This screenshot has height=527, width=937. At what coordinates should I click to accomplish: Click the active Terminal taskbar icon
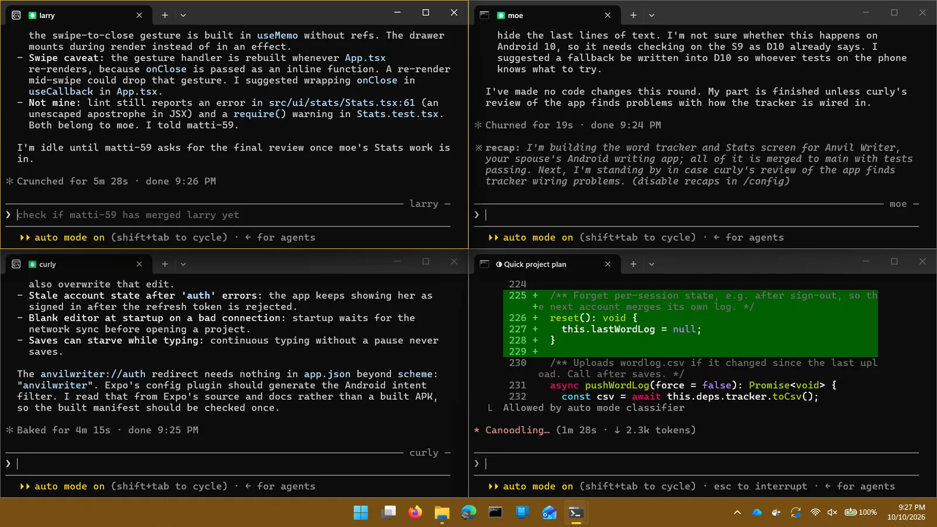click(x=576, y=512)
